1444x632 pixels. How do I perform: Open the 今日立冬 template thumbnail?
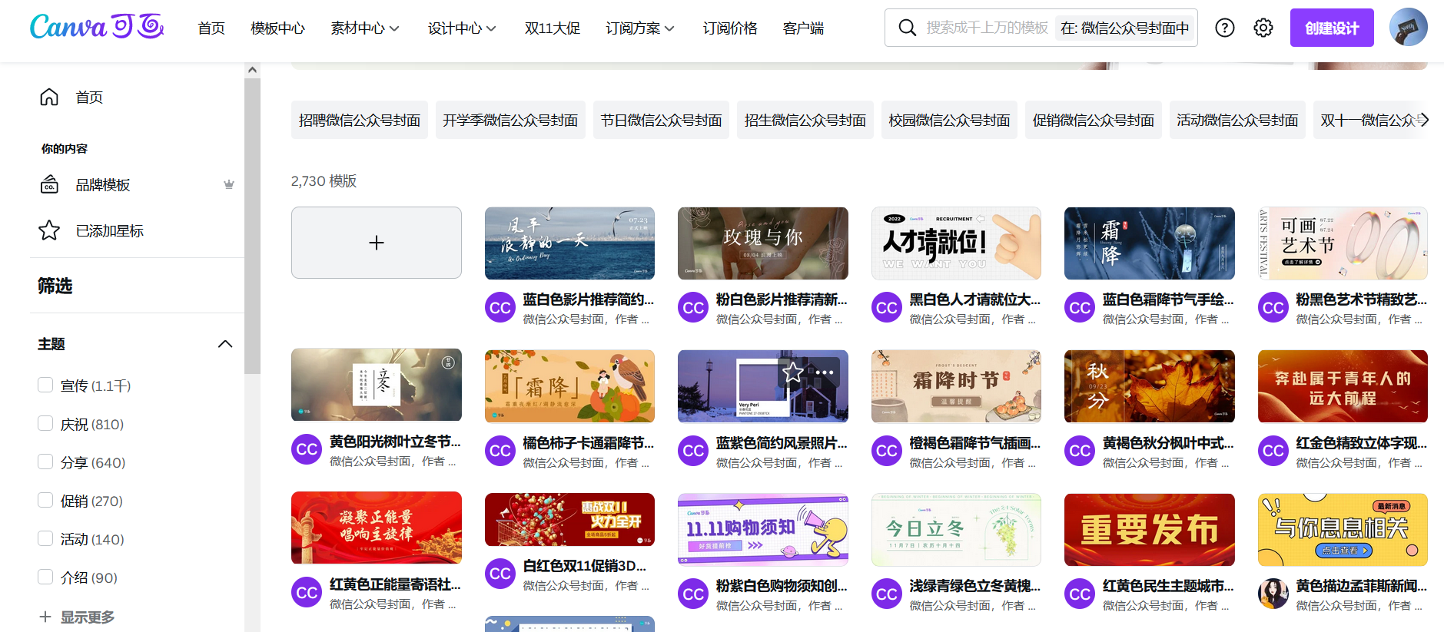click(x=956, y=530)
